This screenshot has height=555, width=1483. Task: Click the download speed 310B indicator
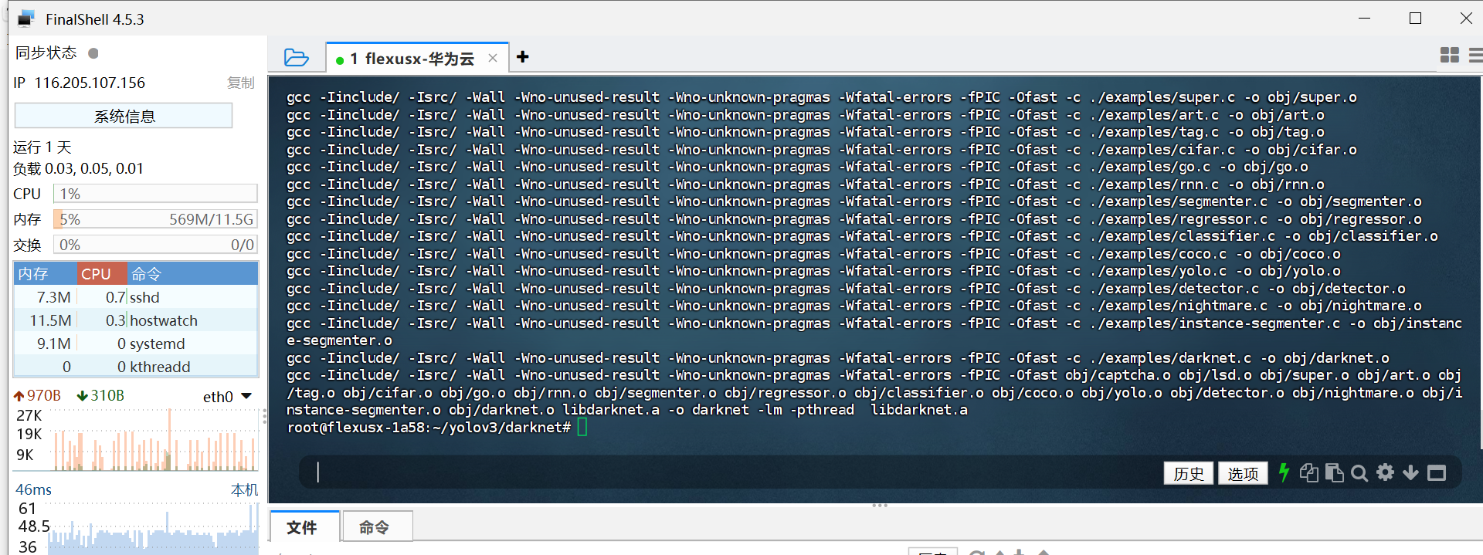(x=100, y=395)
